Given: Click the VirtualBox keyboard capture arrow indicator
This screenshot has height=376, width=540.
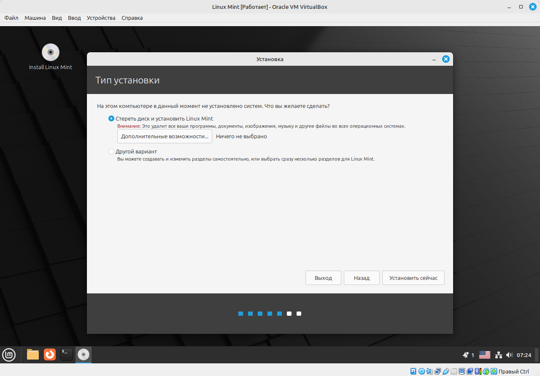Looking at the screenshot, I should [494, 371].
